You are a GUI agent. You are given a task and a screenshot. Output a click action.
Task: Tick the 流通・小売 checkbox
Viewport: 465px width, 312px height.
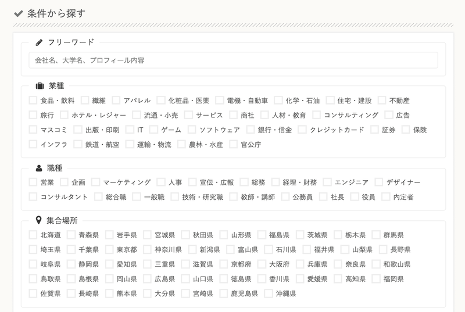tap(137, 114)
